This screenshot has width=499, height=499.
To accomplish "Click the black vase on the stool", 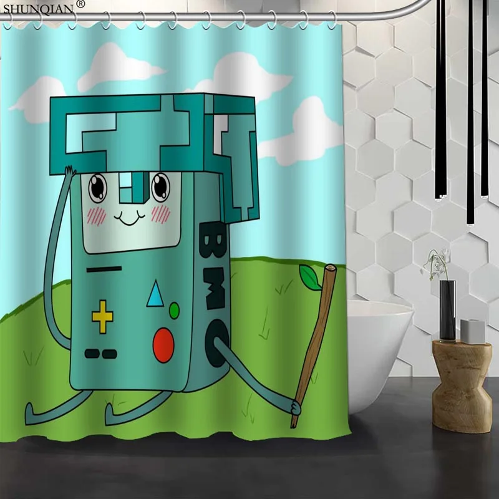I will pos(447,311).
